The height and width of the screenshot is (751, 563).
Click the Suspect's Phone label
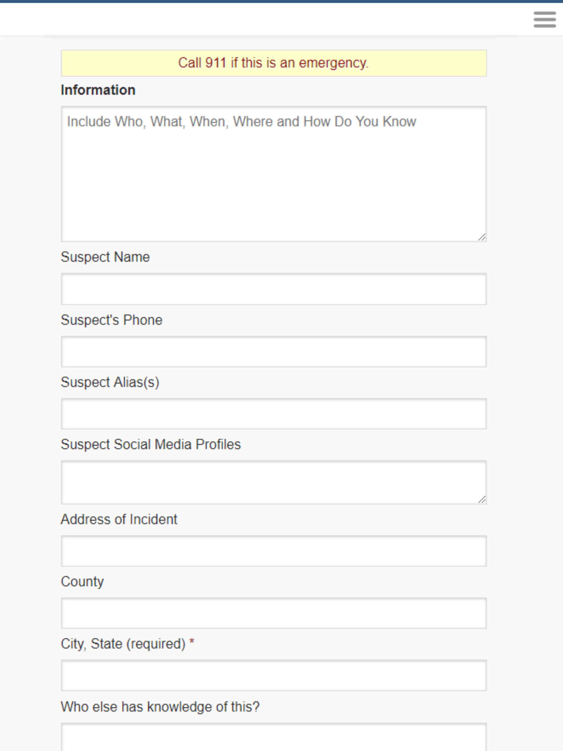(112, 319)
